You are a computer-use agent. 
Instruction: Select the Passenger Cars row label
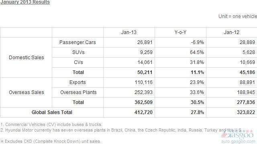78,42
